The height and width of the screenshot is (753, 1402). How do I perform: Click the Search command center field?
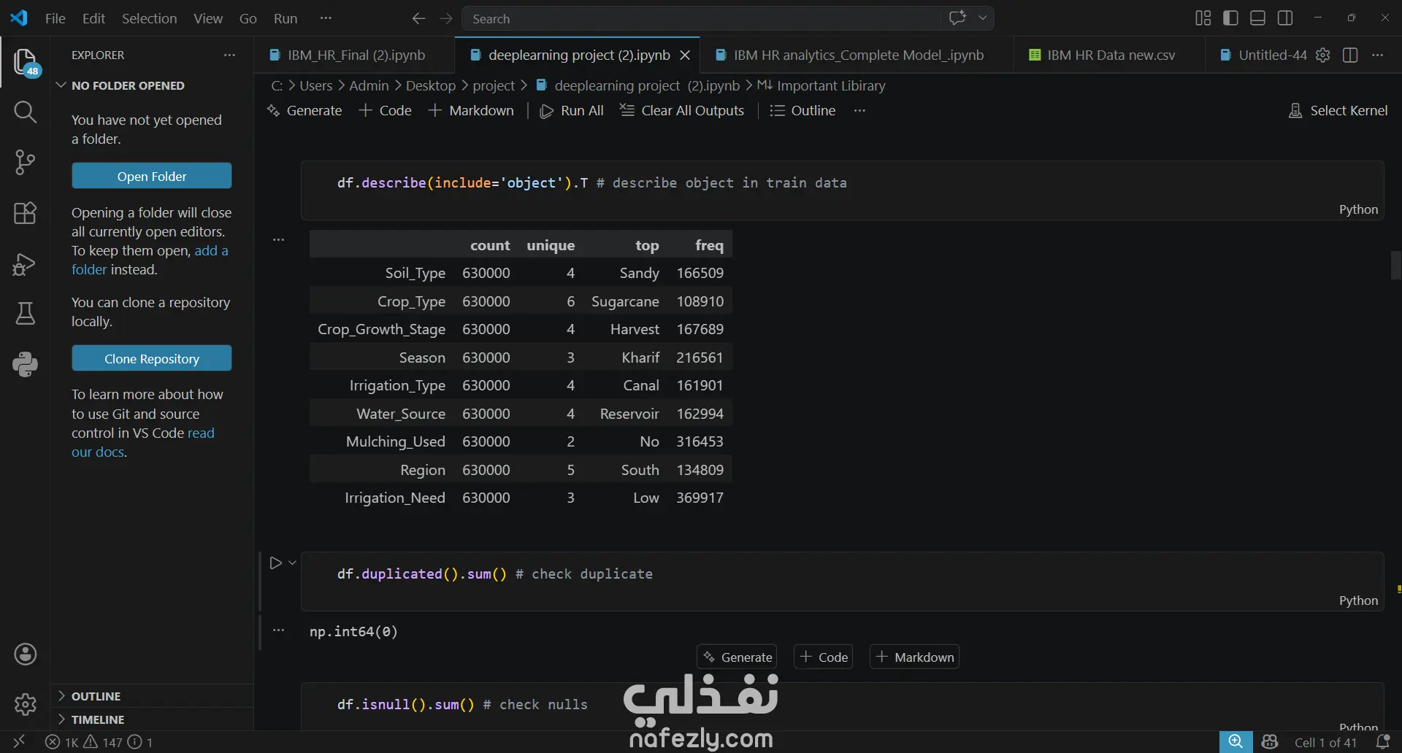[702, 18]
